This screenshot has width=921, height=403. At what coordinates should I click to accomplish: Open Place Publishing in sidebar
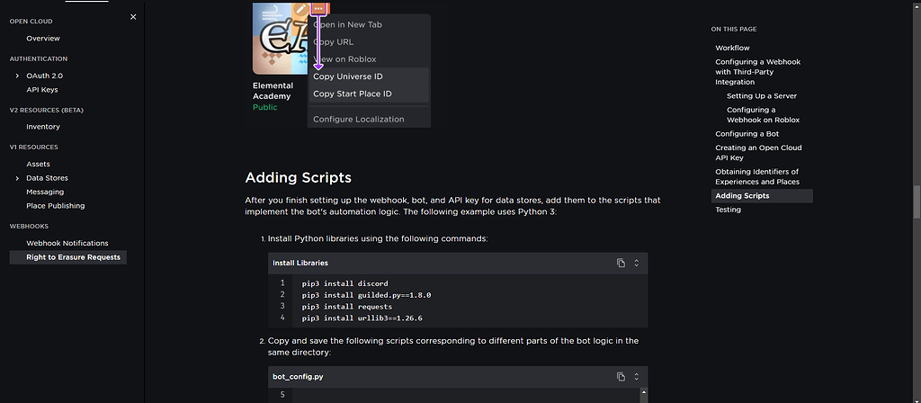(x=56, y=205)
